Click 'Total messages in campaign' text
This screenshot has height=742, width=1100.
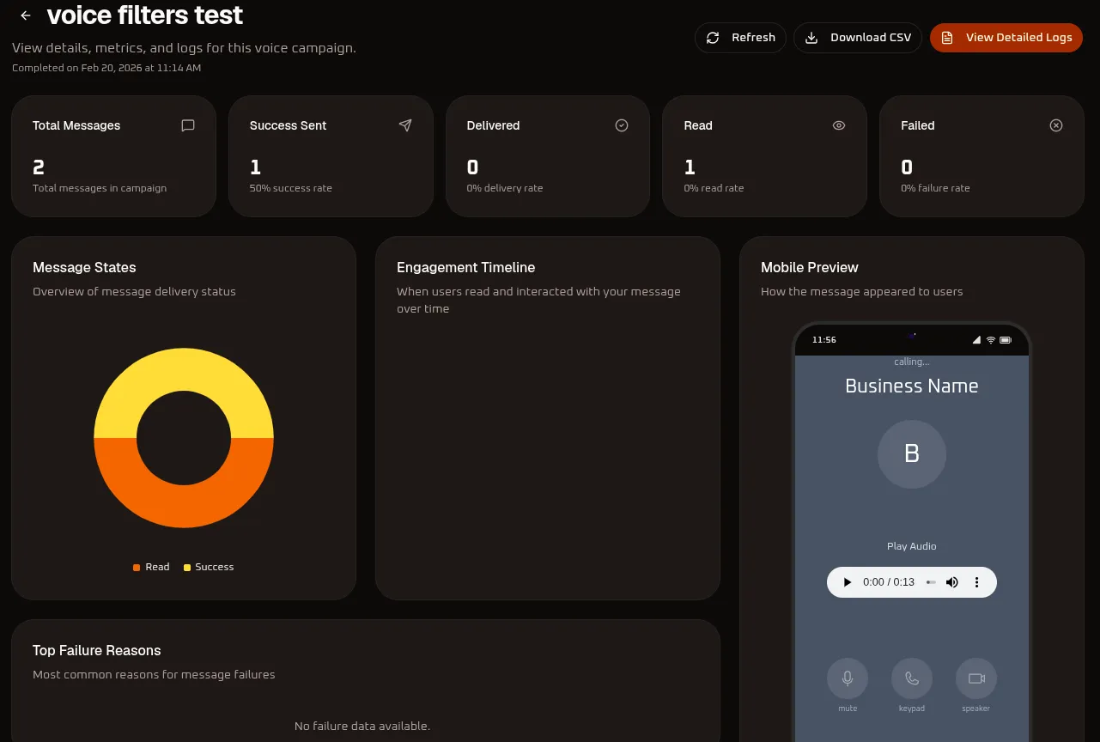(100, 188)
